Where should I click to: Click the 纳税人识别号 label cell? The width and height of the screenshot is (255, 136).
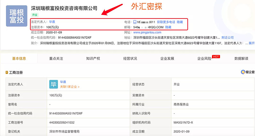coord(150,113)
